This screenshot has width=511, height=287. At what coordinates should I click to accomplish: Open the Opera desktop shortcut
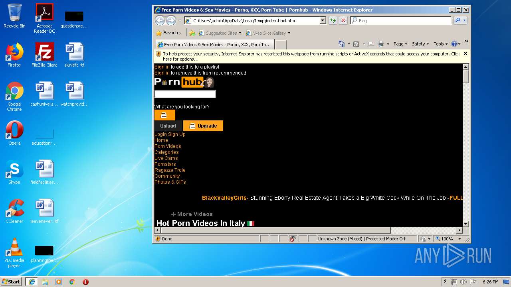[14, 133]
